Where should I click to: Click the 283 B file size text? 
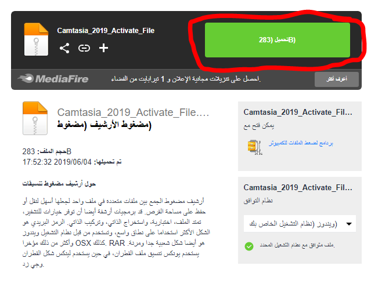47,151
